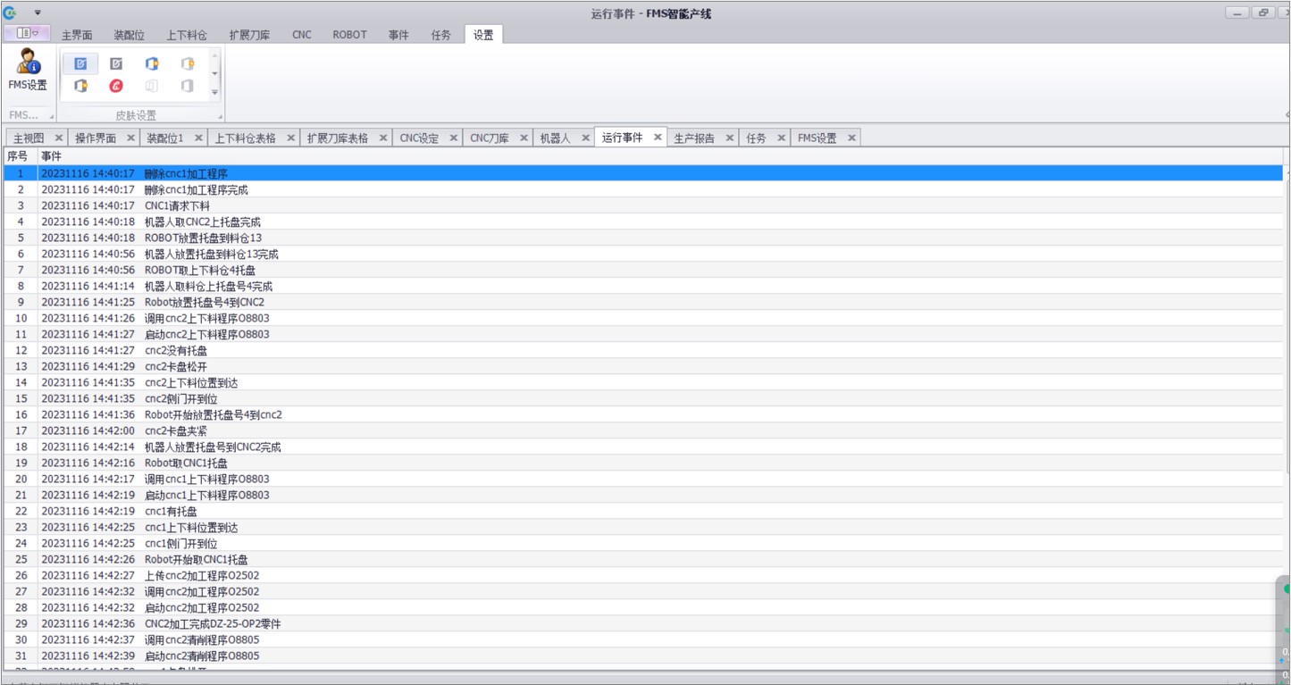Click the application logo in title bar
Image resolution: width=1291 pixels, height=685 pixels.
11,13
